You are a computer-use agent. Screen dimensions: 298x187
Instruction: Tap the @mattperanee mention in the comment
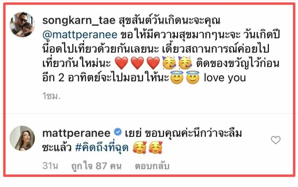coord(80,35)
